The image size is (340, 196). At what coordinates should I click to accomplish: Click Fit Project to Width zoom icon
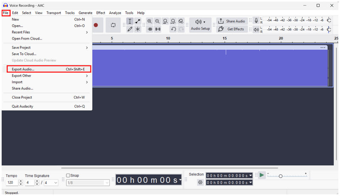pyautogui.click(x=173, y=21)
